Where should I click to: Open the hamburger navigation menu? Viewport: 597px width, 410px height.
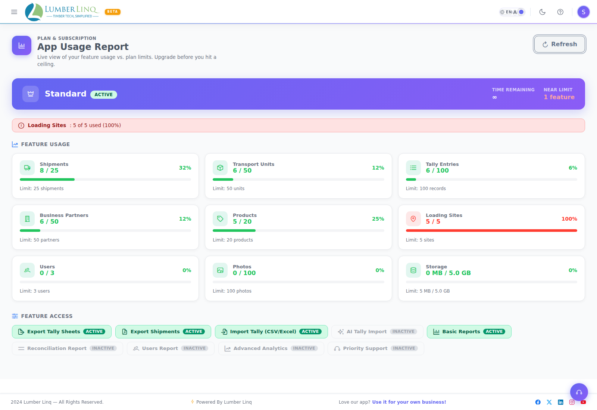tap(14, 12)
